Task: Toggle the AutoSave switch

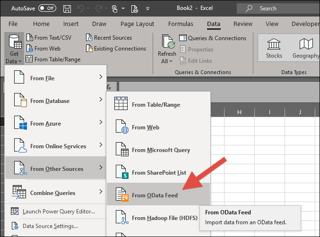Action: pyautogui.click(x=47, y=8)
